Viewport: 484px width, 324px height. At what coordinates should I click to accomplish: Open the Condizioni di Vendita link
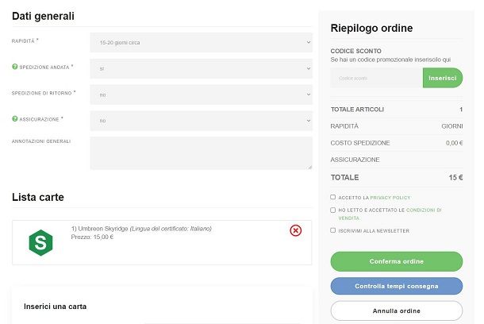[390, 214]
